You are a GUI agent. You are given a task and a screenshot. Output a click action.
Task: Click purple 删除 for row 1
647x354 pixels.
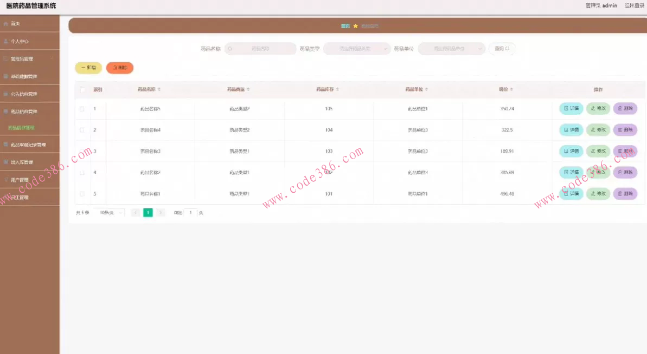pos(625,108)
